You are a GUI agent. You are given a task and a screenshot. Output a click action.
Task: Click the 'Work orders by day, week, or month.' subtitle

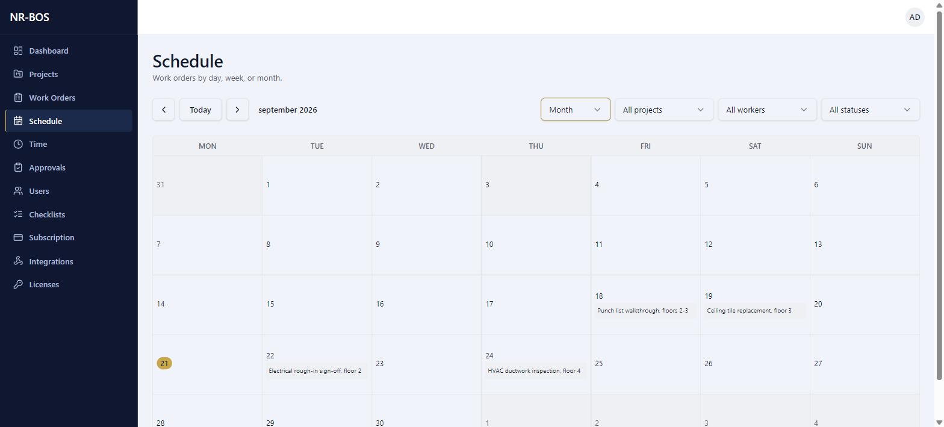click(x=217, y=78)
